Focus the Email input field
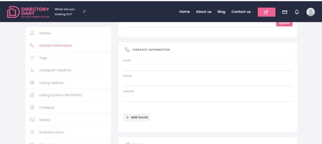 pos(208,66)
